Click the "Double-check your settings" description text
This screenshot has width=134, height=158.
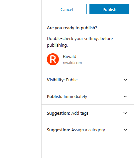tap(80, 42)
